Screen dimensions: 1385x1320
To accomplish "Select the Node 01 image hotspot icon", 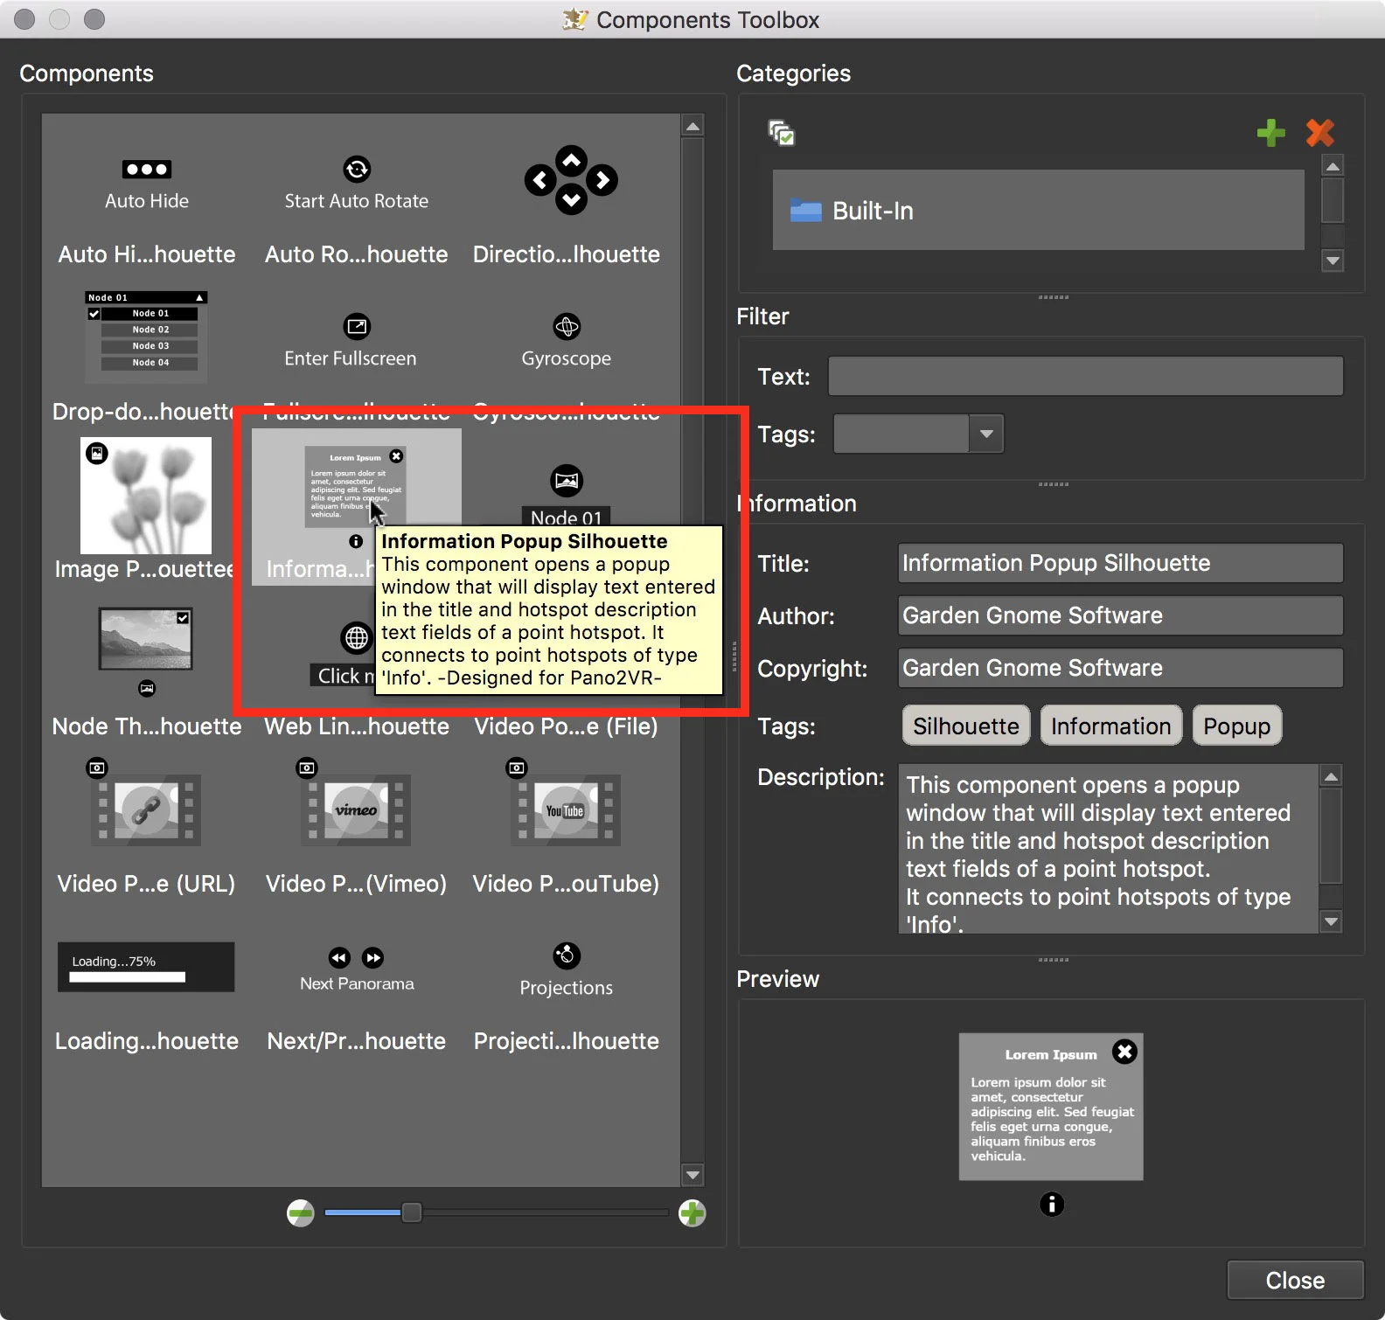I will [x=567, y=480].
